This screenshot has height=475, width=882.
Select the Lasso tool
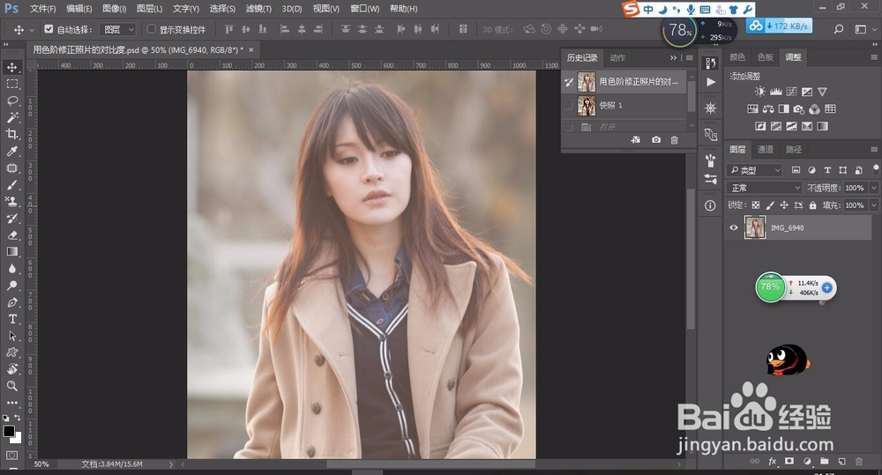[x=11, y=101]
